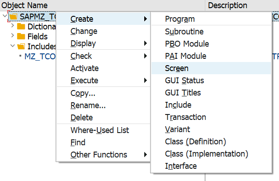Click Find in the context menu
Image resolution: width=279 pixels, height=181 pixels.
(x=104, y=143)
